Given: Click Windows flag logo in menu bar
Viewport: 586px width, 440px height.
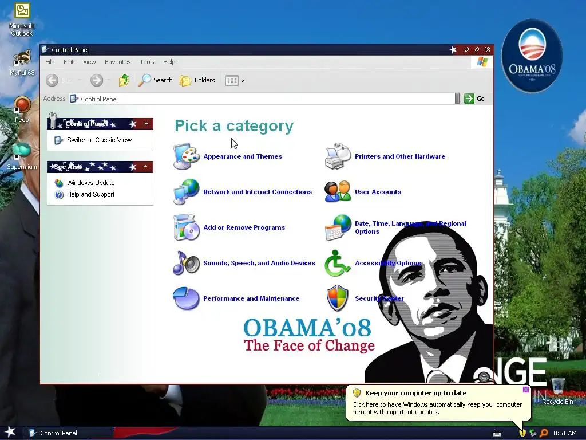Looking at the screenshot, I should click(x=482, y=62).
